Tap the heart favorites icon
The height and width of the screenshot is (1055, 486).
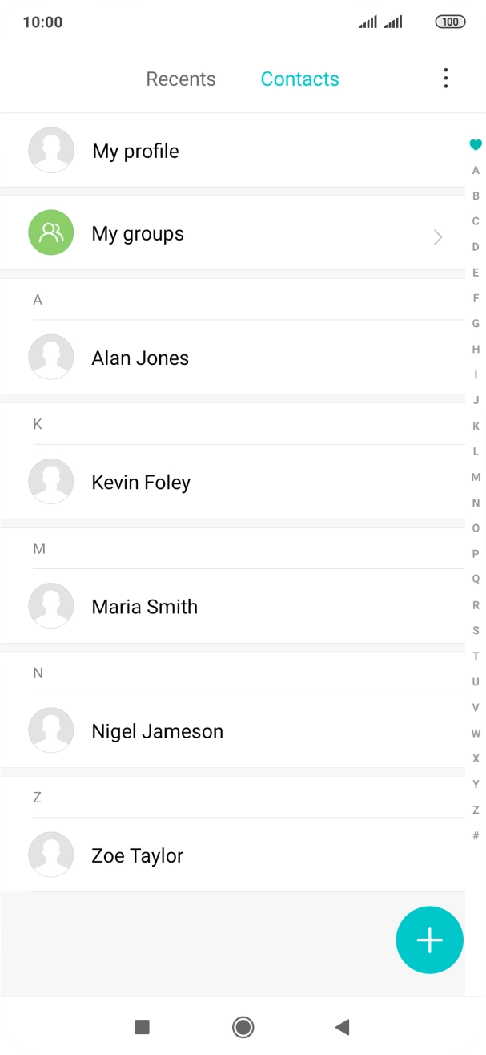(x=475, y=145)
